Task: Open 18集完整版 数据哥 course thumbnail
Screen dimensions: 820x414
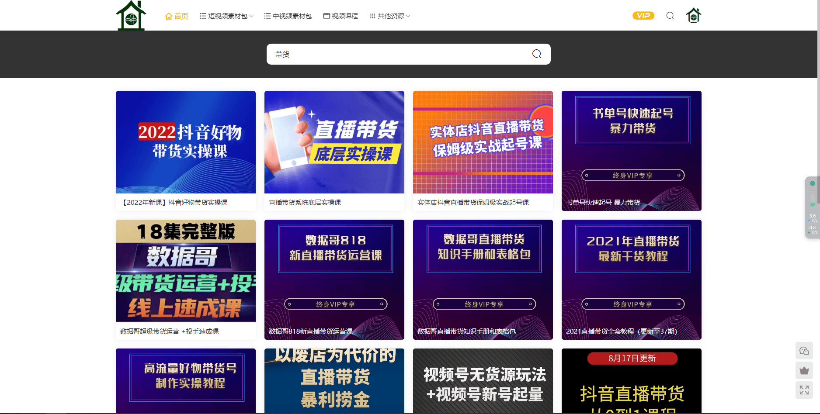Action: click(186, 271)
